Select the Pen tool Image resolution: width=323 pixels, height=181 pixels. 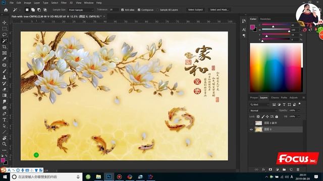coord(5,114)
